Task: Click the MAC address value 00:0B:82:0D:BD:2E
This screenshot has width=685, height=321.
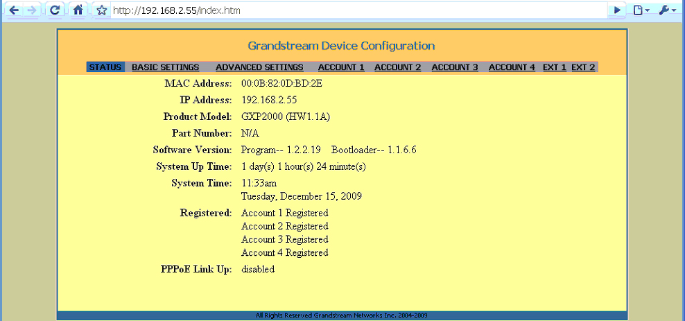Action: click(281, 84)
